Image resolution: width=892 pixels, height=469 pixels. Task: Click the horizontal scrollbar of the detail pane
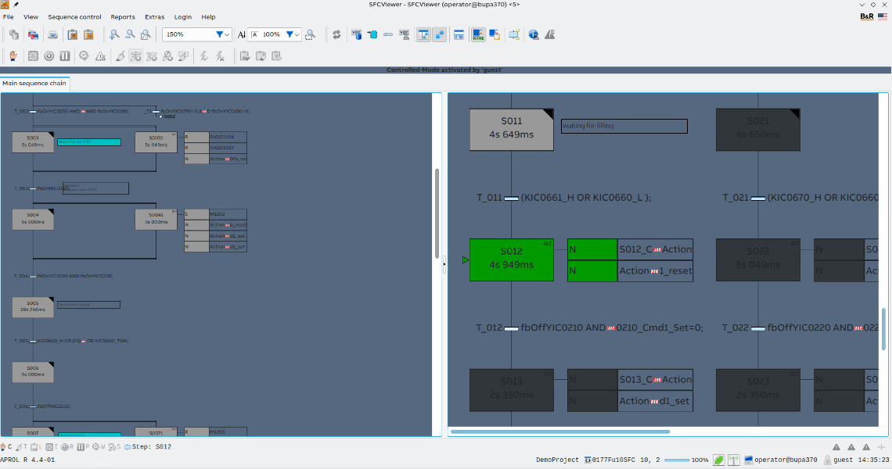(x=560, y=431)
